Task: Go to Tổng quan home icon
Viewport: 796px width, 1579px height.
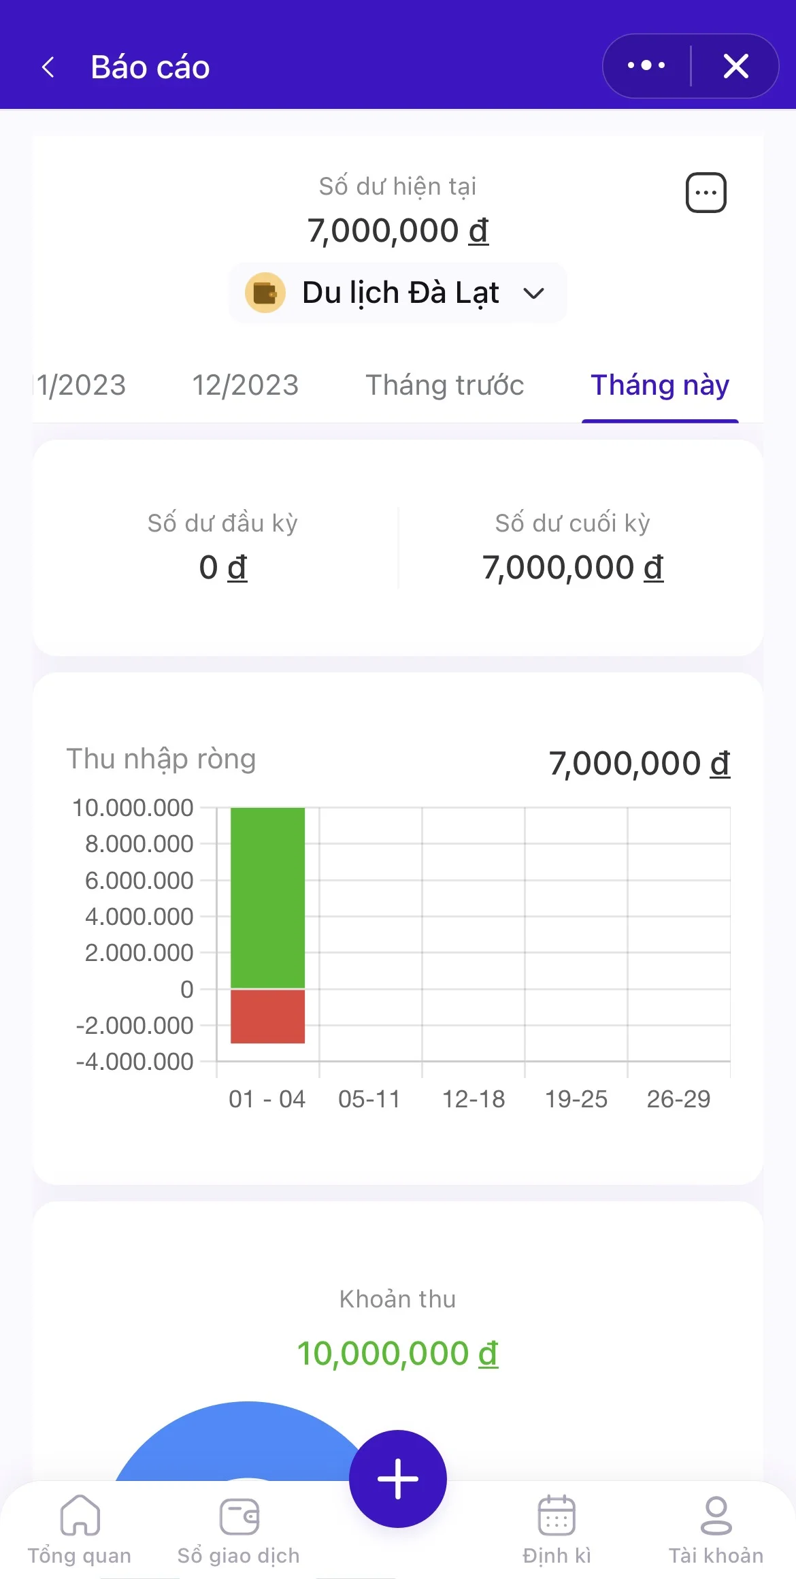Action: click(80, 1517)
